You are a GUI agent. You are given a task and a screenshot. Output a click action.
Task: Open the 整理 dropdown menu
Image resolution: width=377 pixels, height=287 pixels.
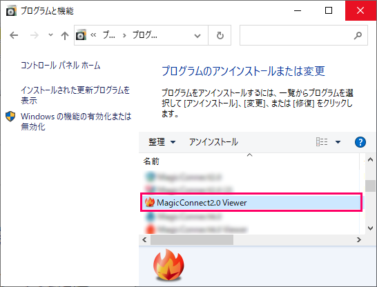pos(162,142)
